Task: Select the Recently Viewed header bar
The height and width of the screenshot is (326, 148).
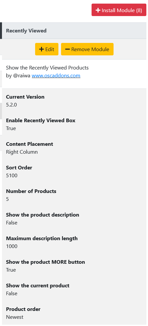Action: [x=74, y=30]
